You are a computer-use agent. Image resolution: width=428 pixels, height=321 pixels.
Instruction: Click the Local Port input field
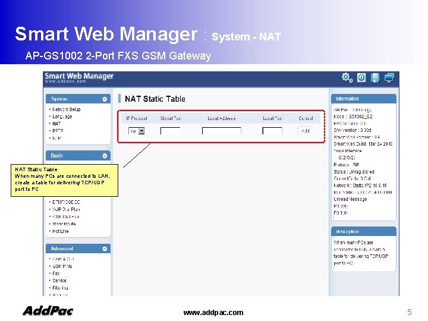tap(272, 131)
